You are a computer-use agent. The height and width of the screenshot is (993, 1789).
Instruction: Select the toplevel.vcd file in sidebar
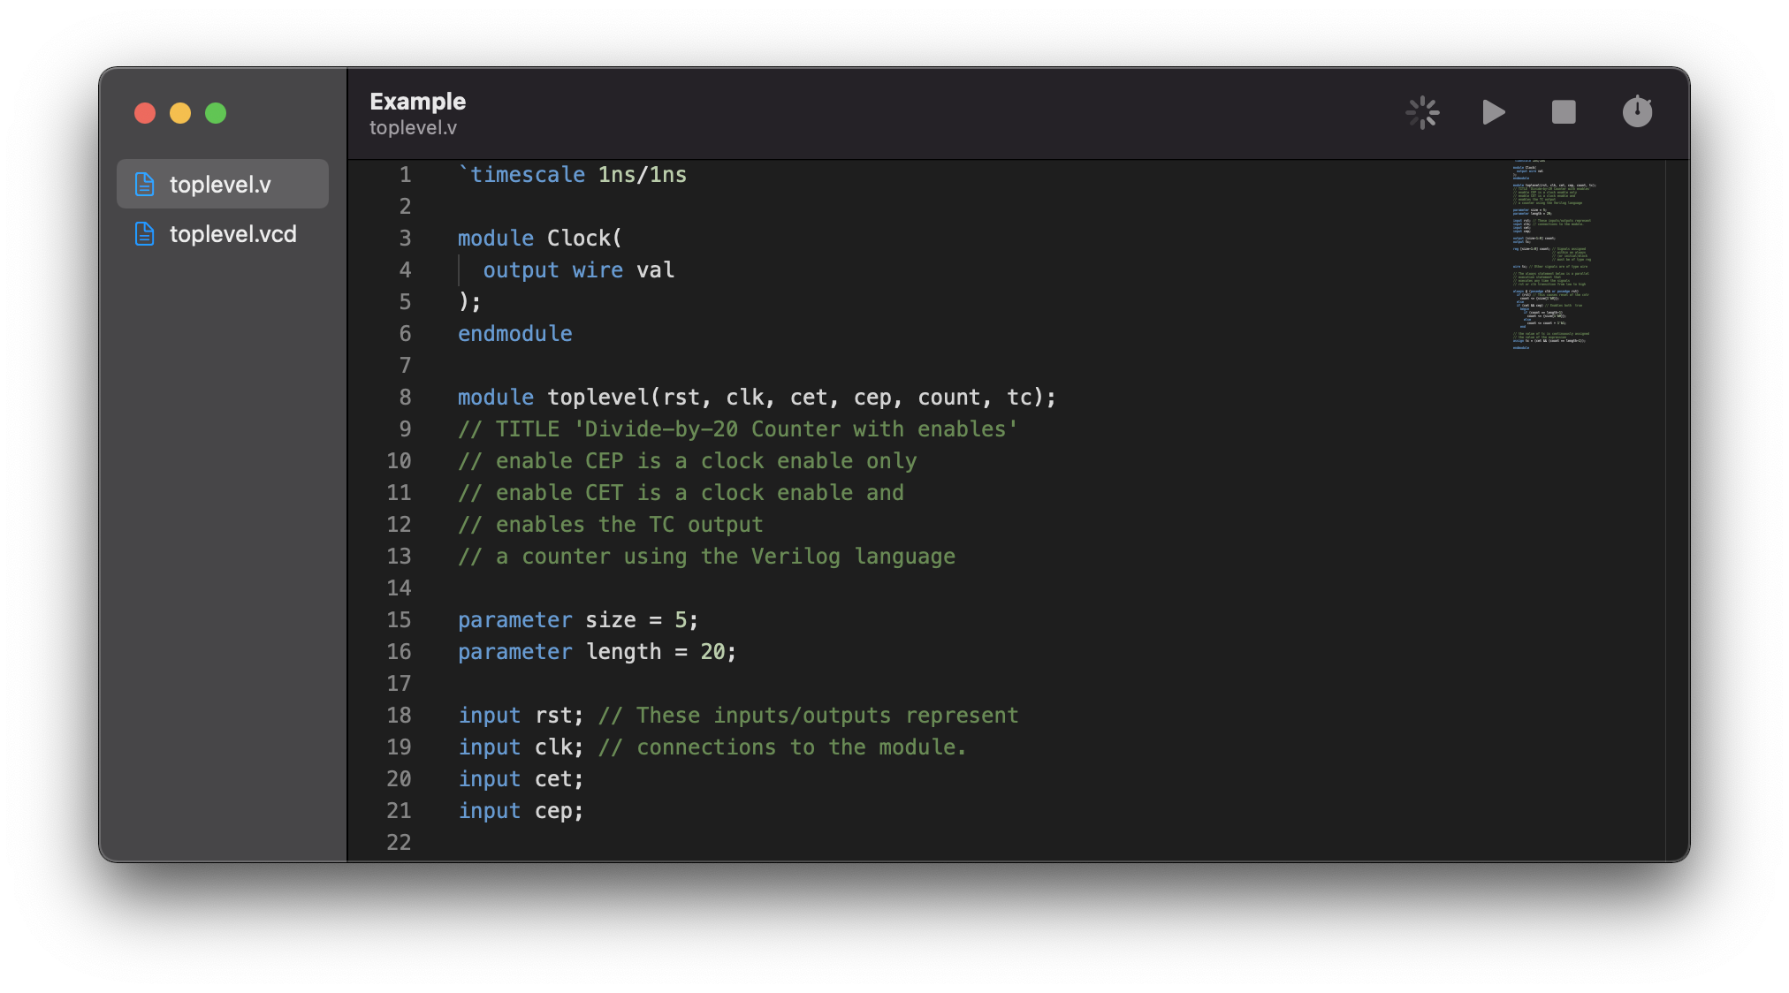click(232, 233)
